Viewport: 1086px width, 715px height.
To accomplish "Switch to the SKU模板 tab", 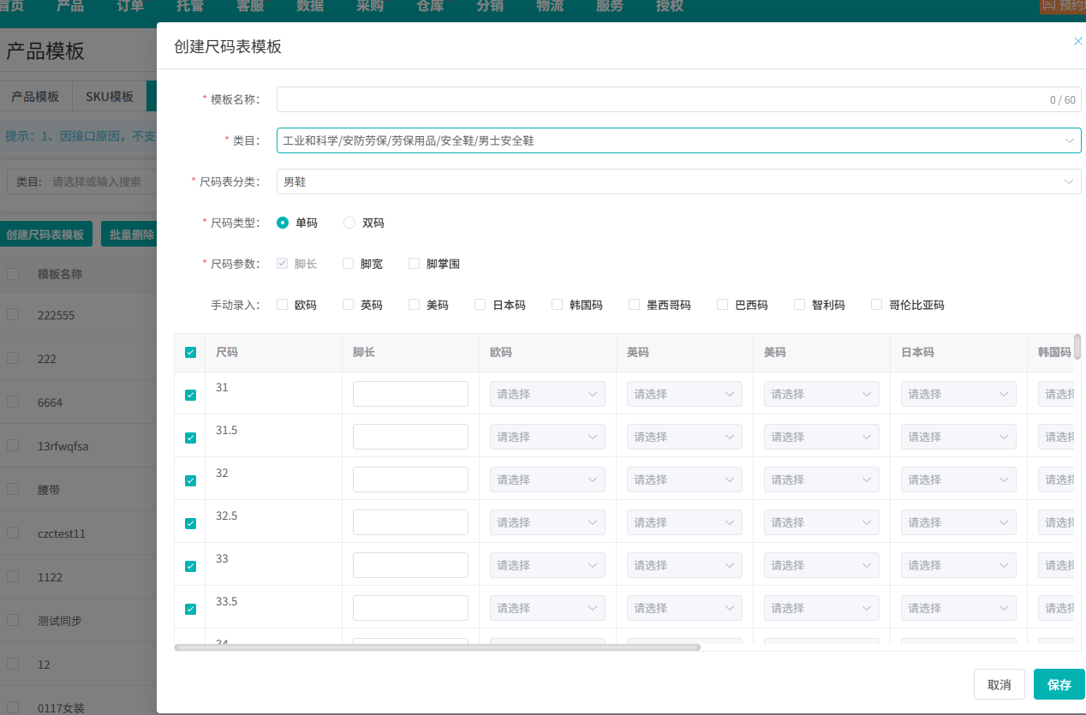I will [x=110, y=97].
